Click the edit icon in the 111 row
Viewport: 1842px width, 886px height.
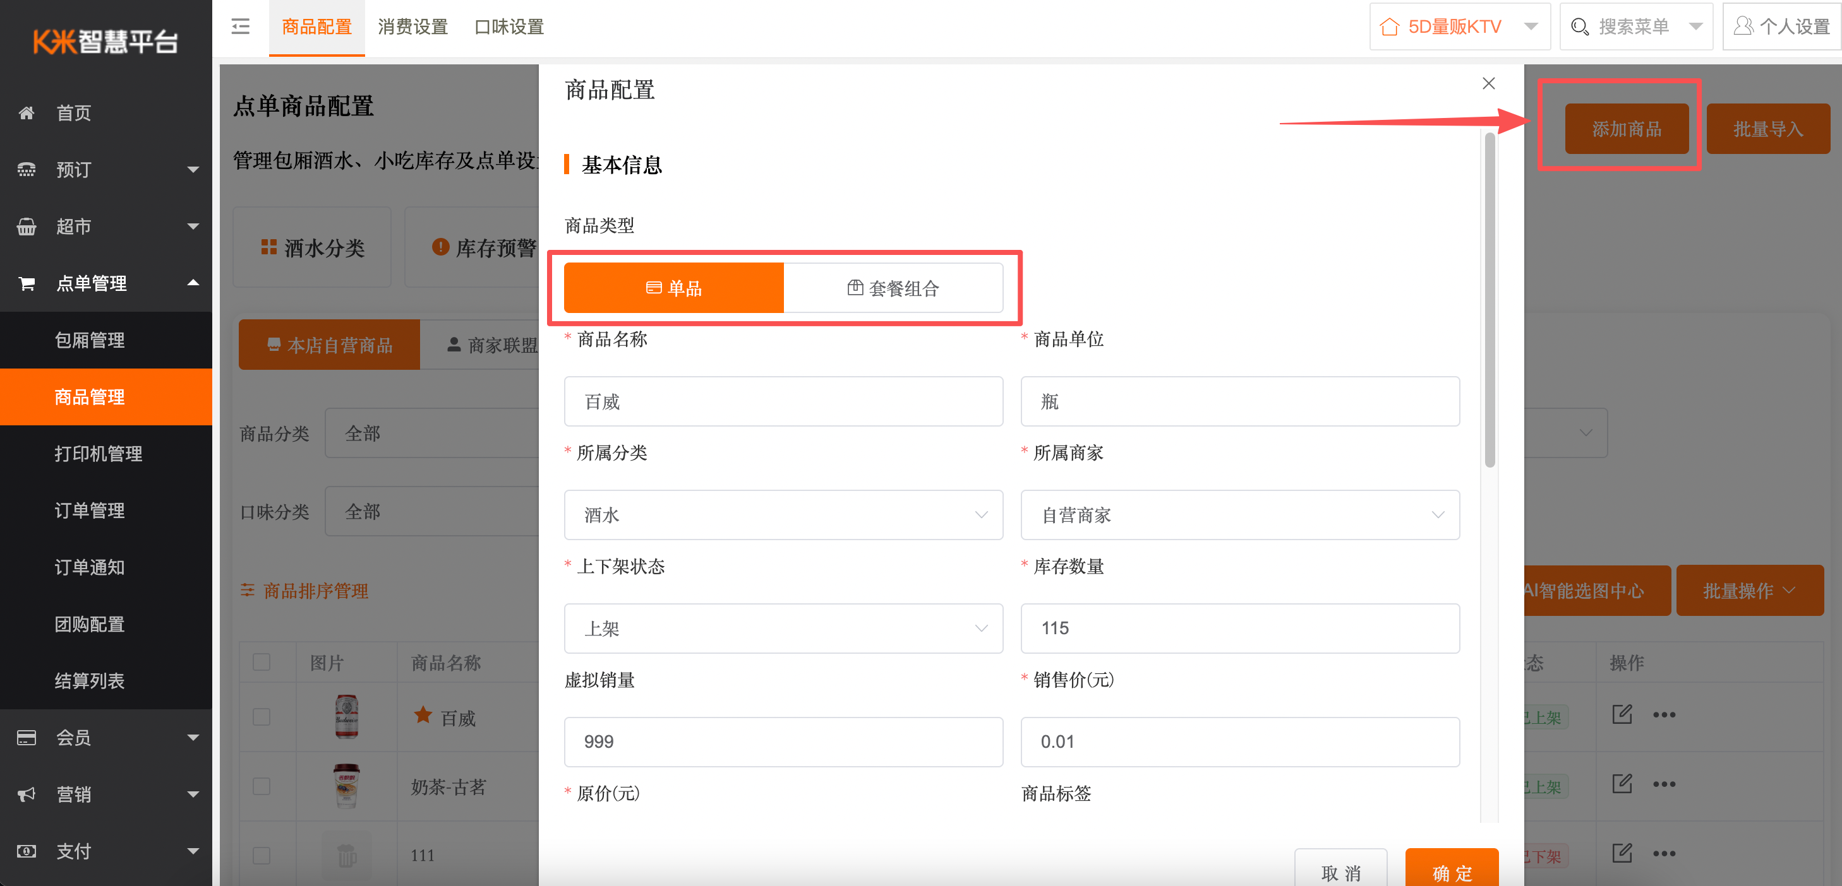click(1622, 853)
